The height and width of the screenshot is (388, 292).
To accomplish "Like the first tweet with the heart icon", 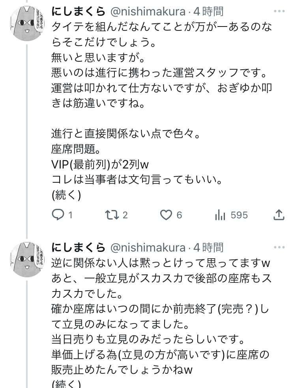I will (166, 215).
